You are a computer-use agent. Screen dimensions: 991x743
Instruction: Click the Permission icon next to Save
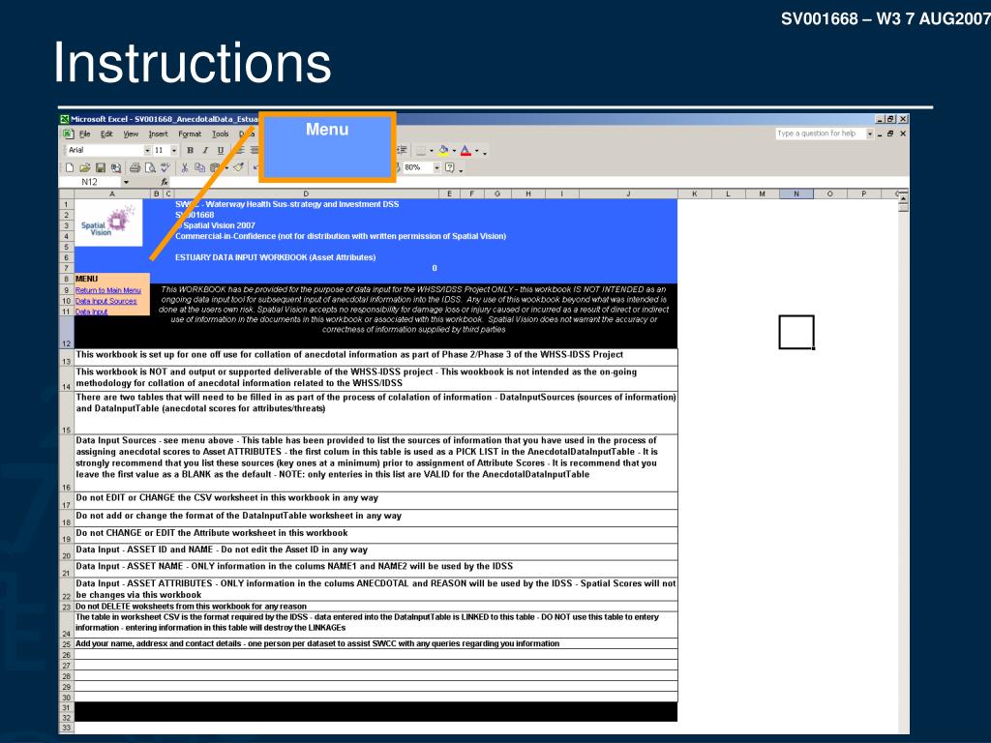tap(116, 167)
